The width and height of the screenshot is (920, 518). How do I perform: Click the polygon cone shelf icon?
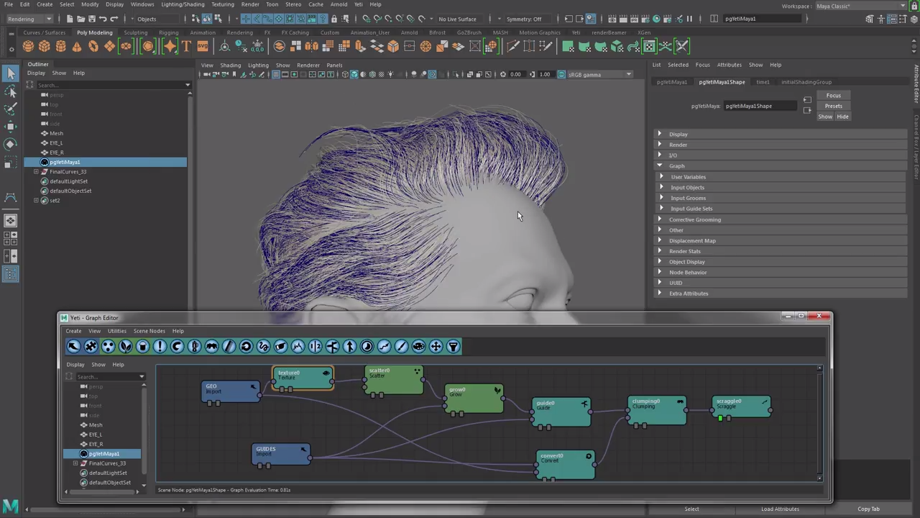coord(77,47)
